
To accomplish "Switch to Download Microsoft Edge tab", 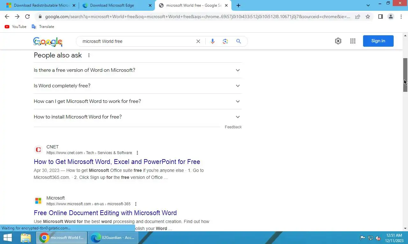I will 112,5.
